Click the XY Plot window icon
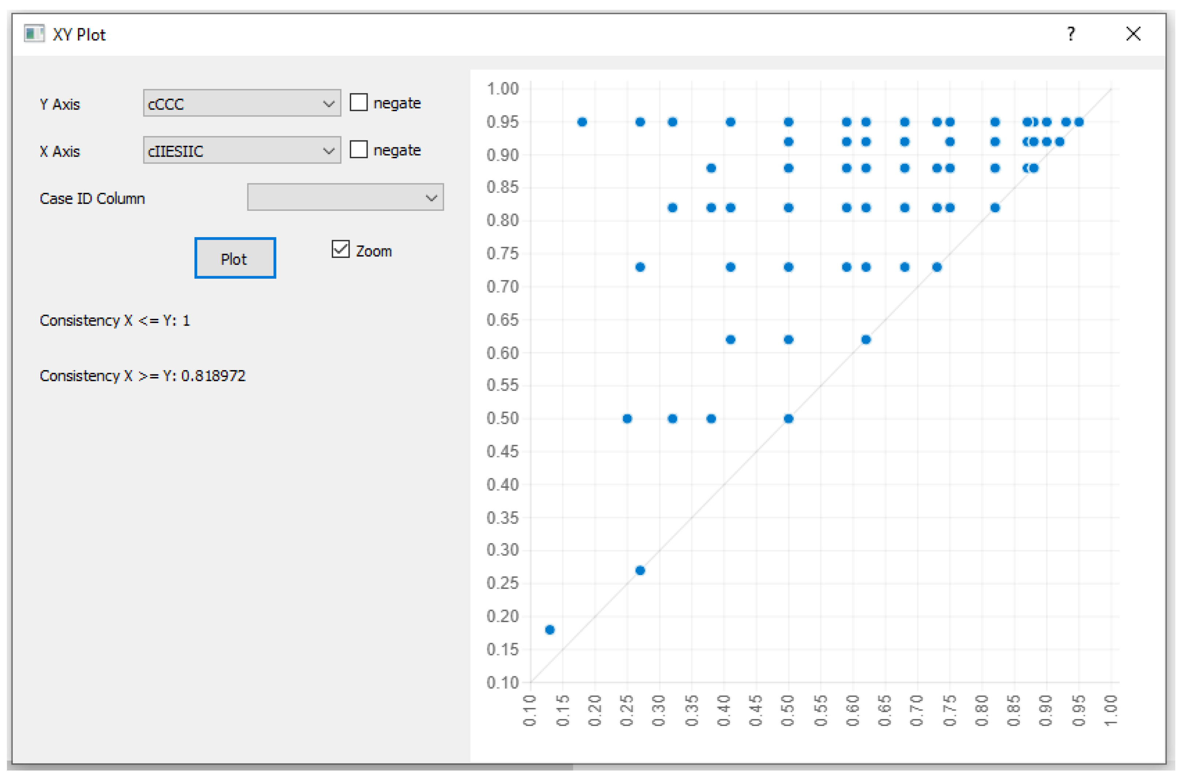The height and width of the screenshot is (780, 1184). click(34, 34)
